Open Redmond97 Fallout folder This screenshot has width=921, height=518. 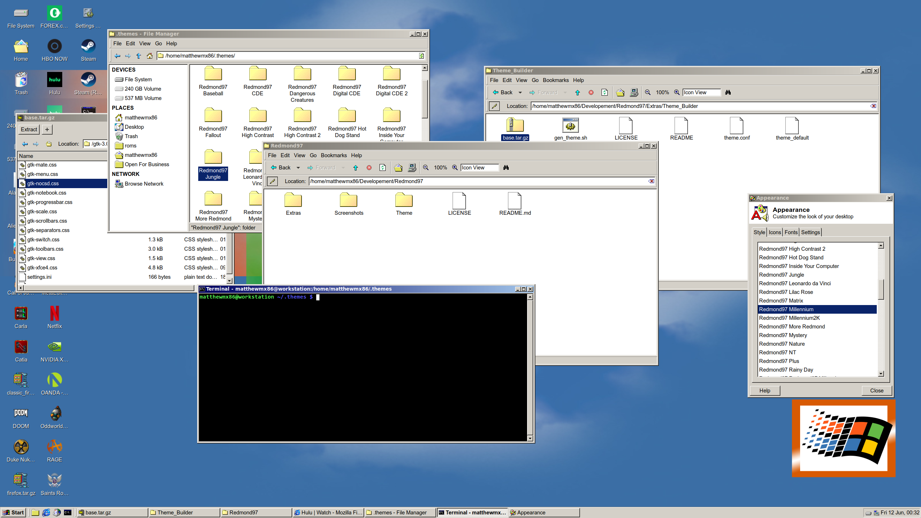(x=213, y=123)
